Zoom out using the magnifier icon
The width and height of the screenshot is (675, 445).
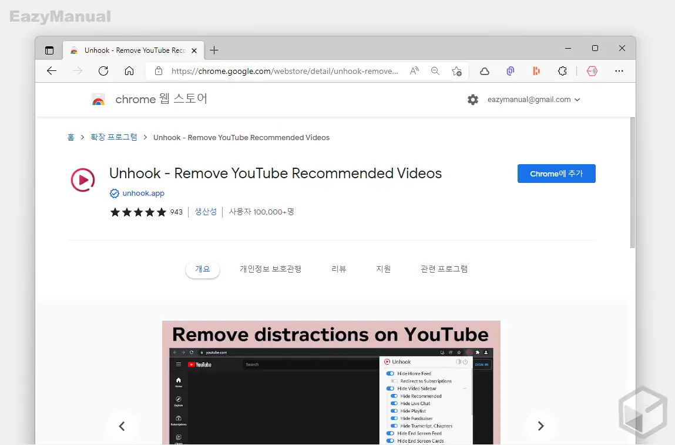[435, 71]
